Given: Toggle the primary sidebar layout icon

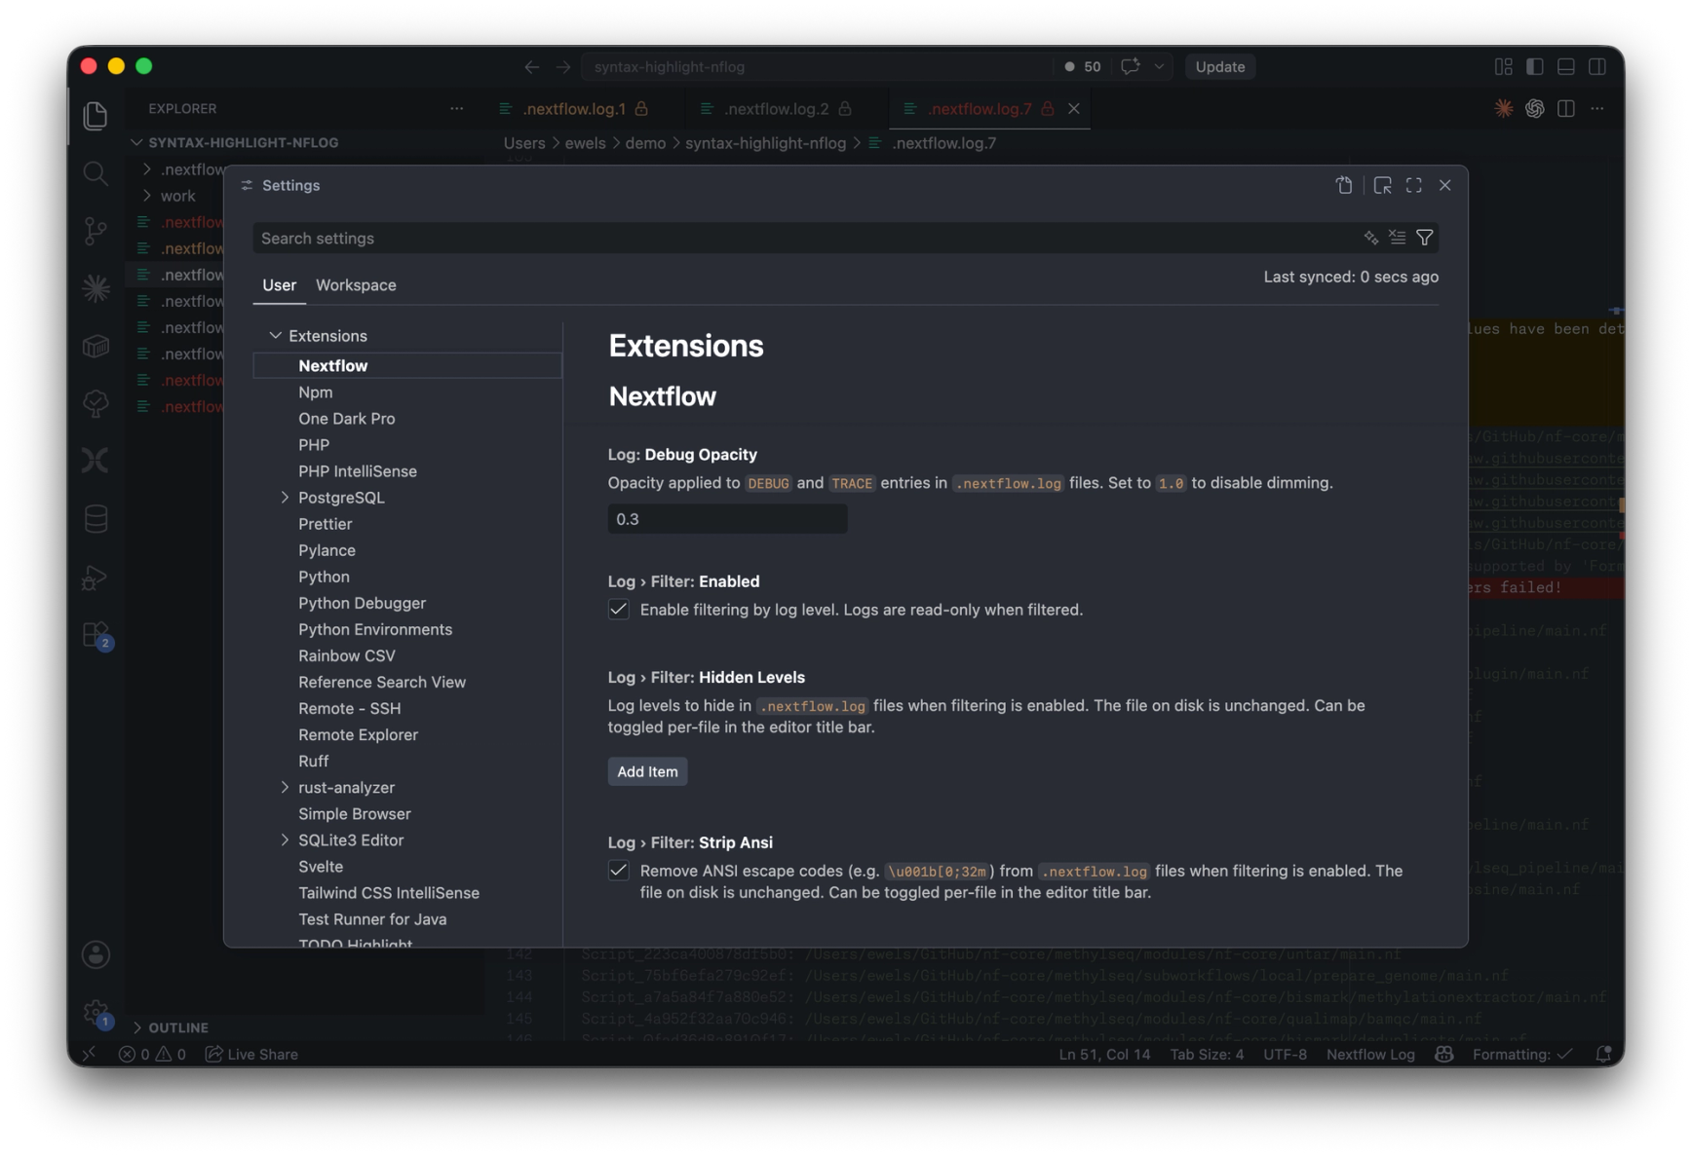Looking at the screenshot, I should point(1534,66).
